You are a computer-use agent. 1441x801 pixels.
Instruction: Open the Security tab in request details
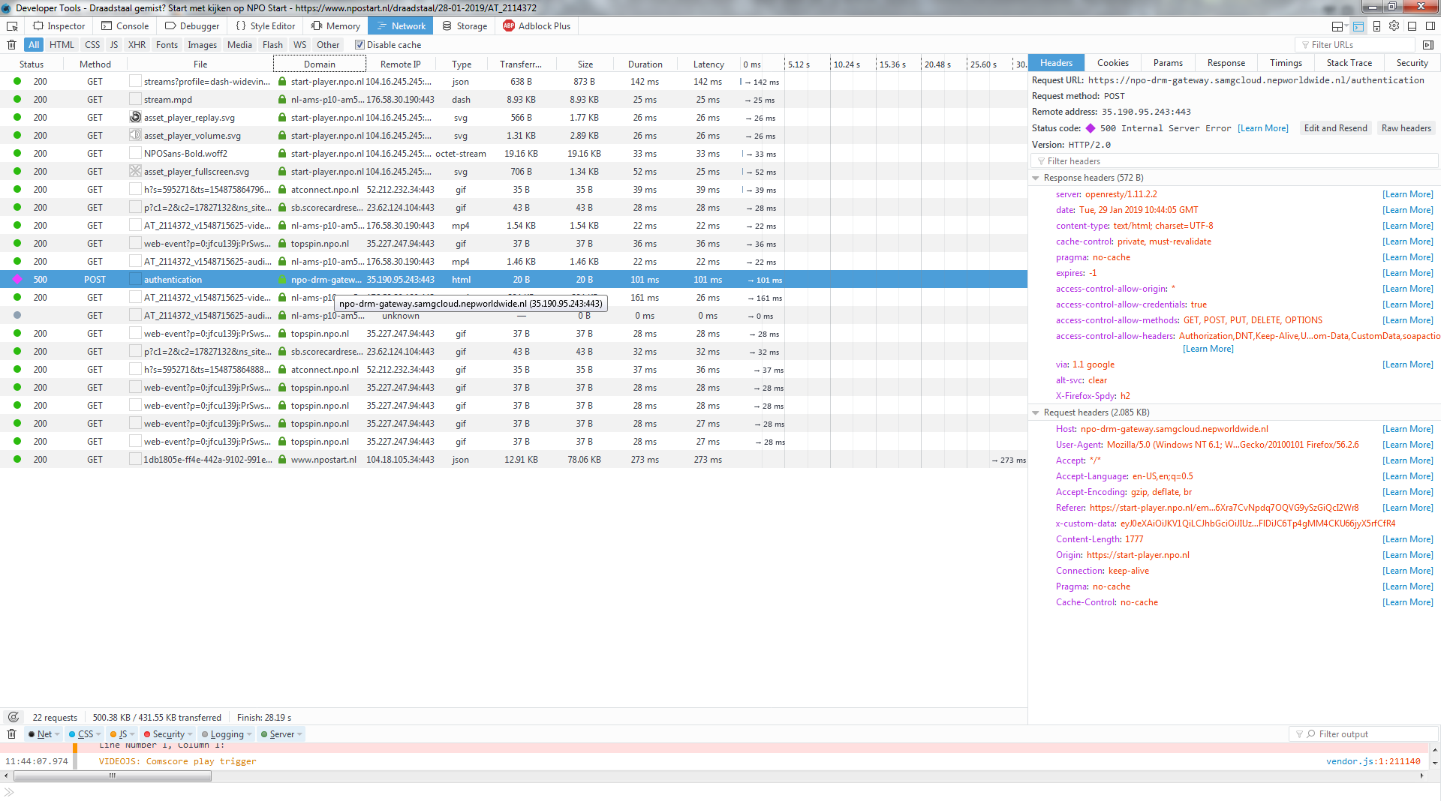[1412, 63]
